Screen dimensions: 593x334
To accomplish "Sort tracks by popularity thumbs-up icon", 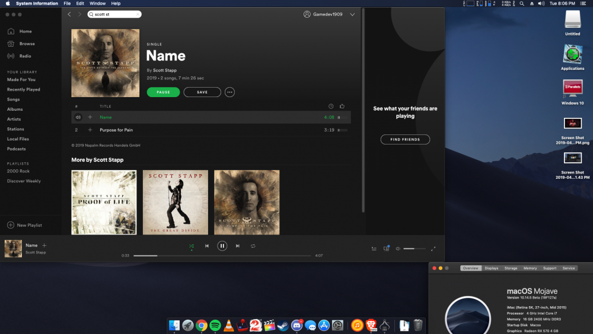I will 342,107.
